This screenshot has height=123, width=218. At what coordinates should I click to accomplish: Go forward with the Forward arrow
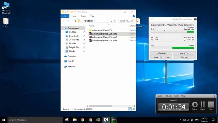pos(68,21)
